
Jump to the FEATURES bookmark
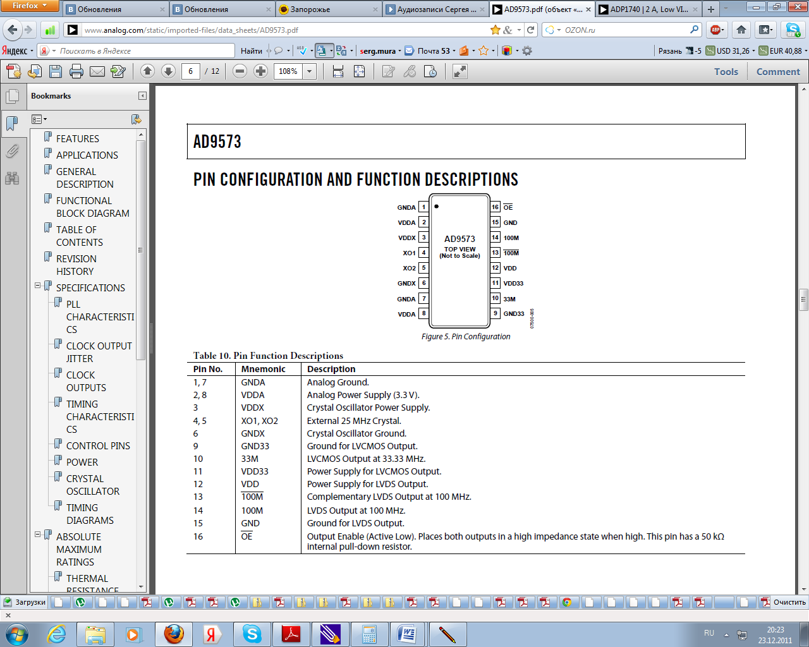tap(78, 138)
